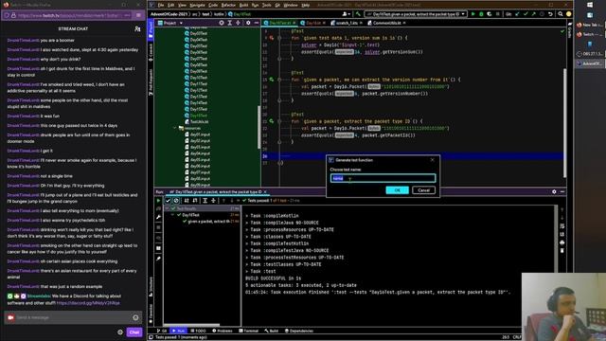The height and width of the screenshot is (341, 606).
Task: Click the Rollback undo icon in toolbar
Action: click(x=550, y=14)
